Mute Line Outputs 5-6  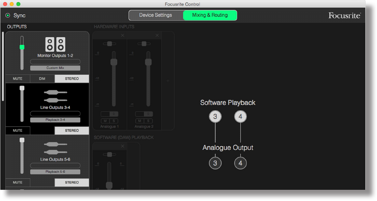pyautogui.click(x=18, y=182)
